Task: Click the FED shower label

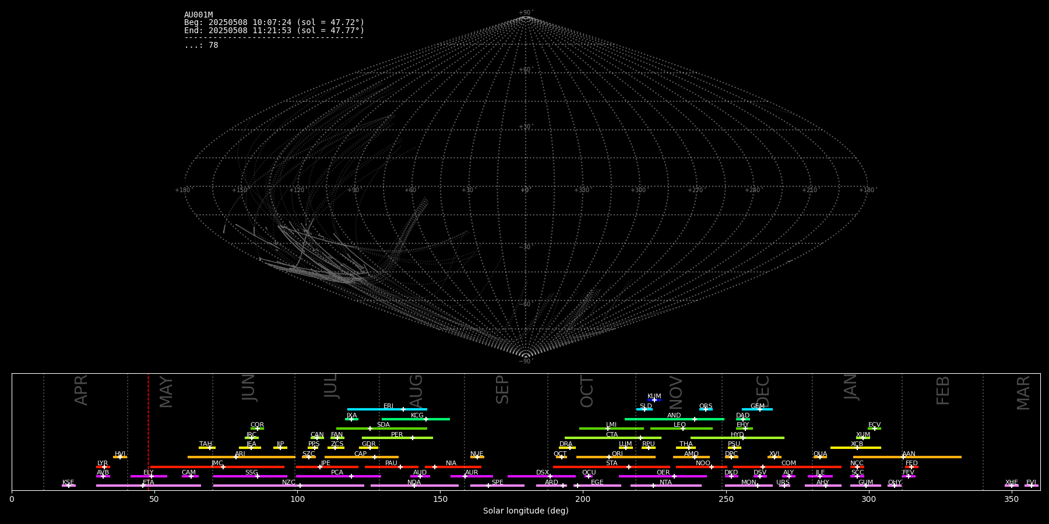Action: pos(911,463)
